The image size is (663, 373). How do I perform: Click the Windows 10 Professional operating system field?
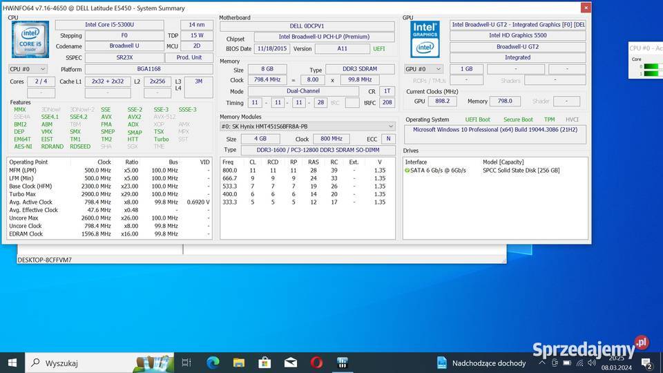[x=495, y=134]
